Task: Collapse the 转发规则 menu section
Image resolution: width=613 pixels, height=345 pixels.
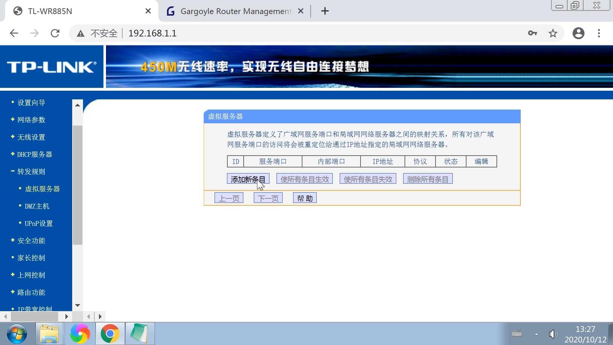Action: click(31, 172)
